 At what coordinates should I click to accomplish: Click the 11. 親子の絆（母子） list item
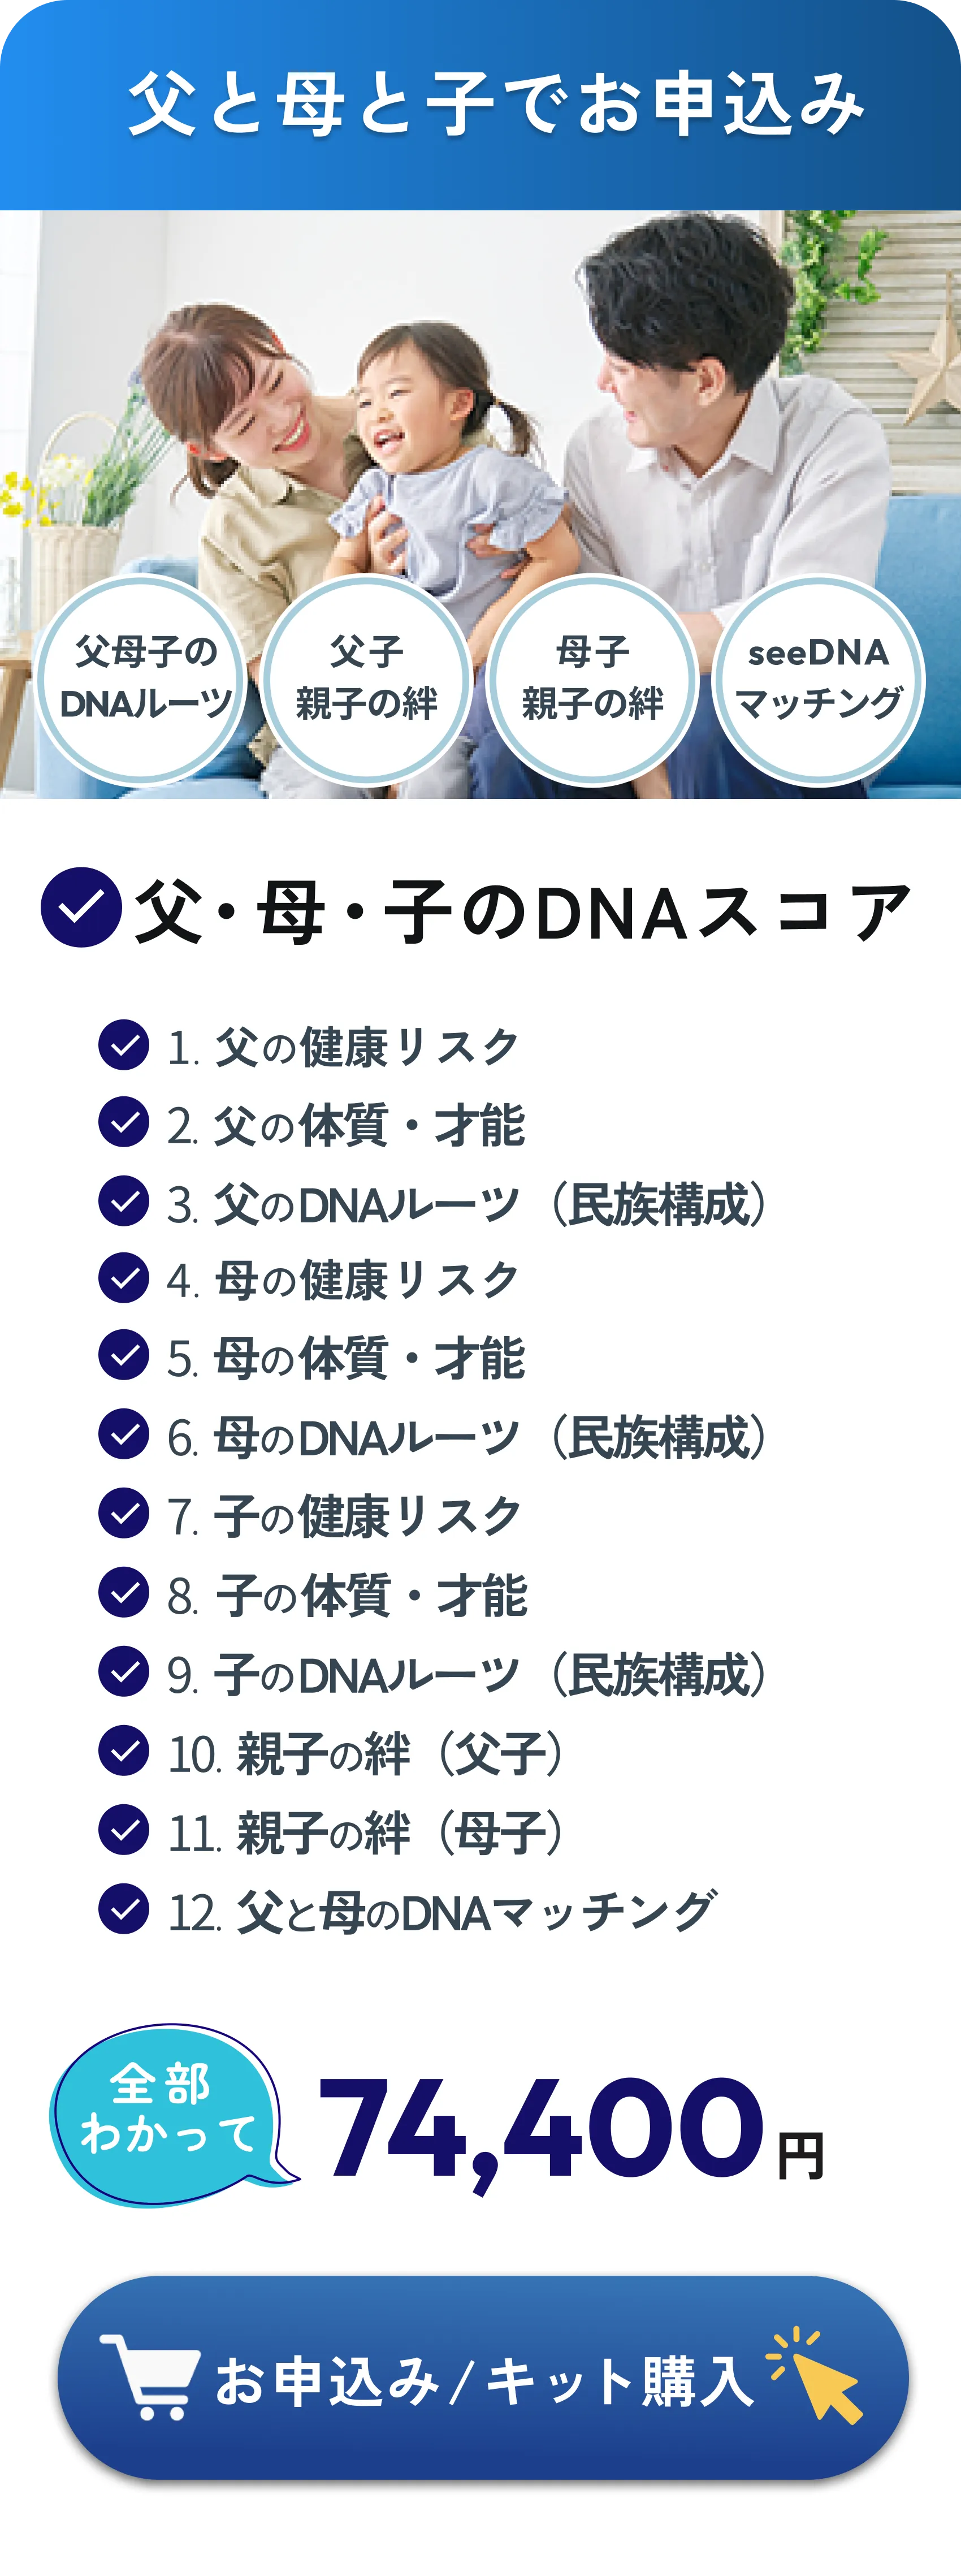coord(366,1832)
